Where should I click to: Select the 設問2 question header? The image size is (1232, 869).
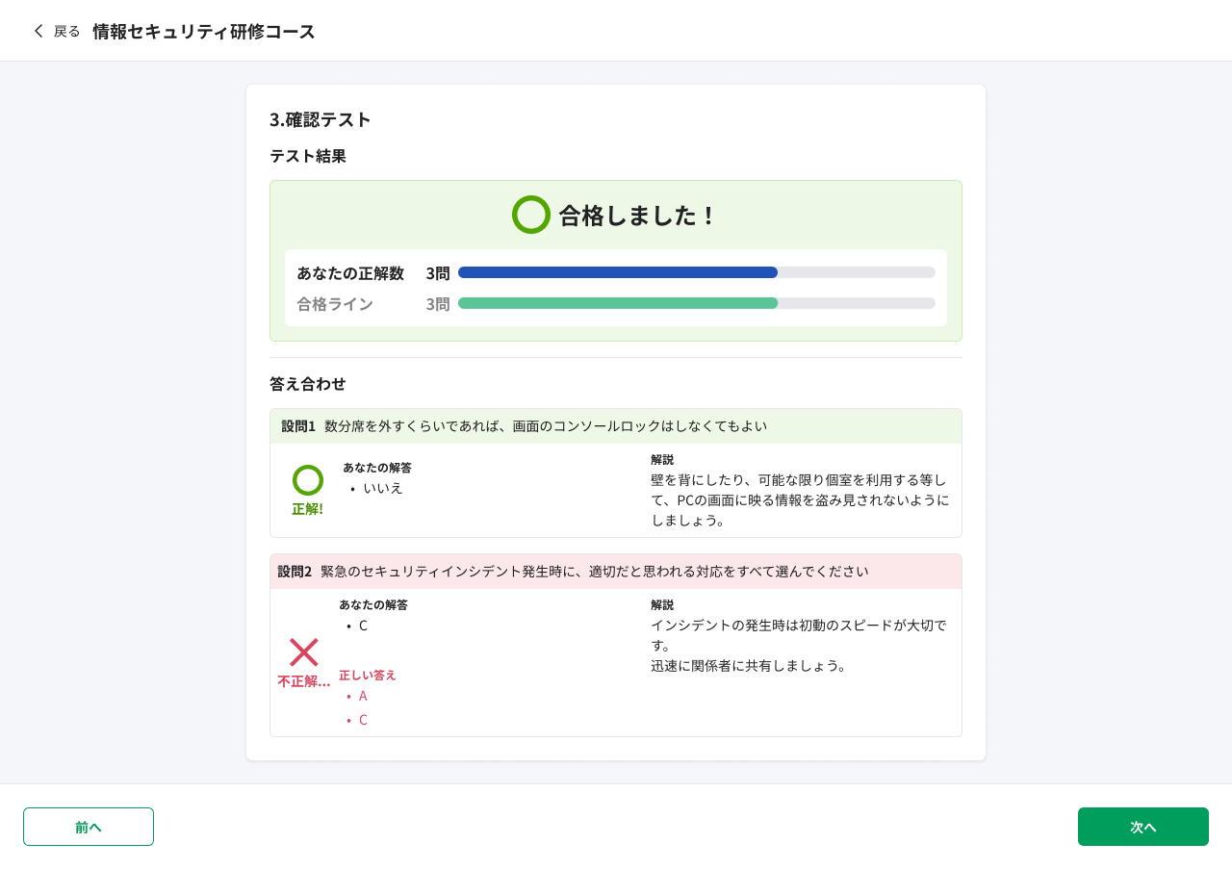tap(616, 572)
